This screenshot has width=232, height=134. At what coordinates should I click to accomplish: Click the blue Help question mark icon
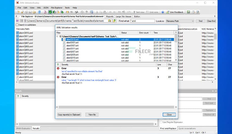[163, 12]
